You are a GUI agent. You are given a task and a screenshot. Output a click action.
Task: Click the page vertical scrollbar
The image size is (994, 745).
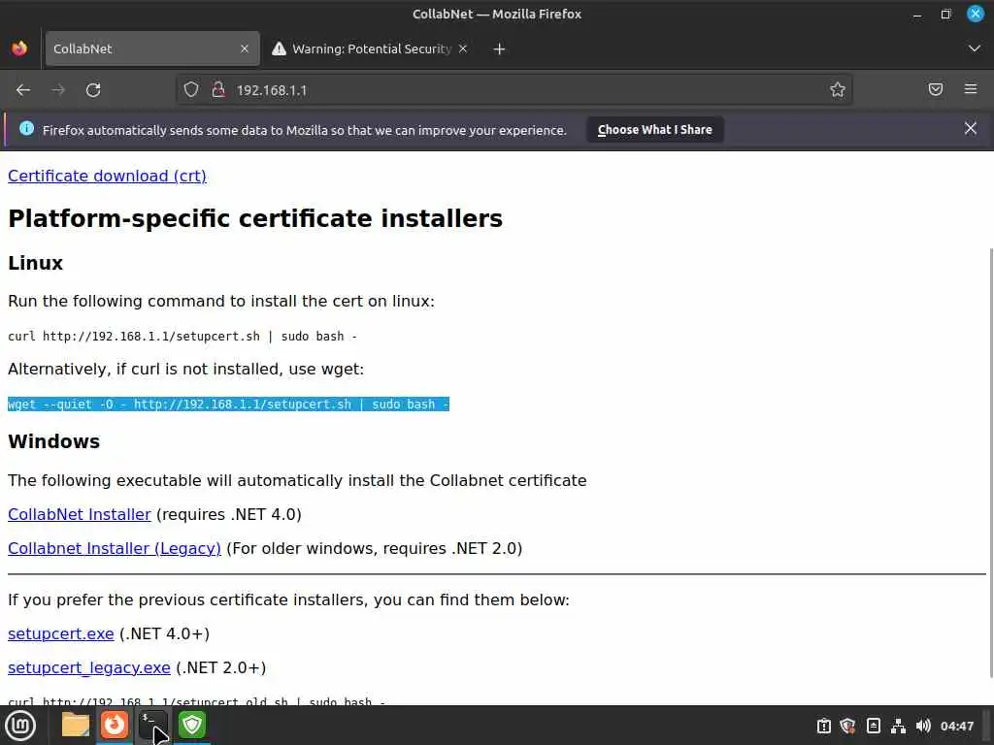989,463
